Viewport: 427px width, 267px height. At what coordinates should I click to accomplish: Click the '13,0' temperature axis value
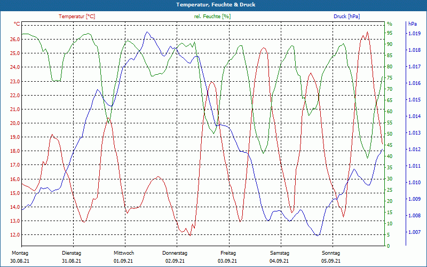click(15, 221)
